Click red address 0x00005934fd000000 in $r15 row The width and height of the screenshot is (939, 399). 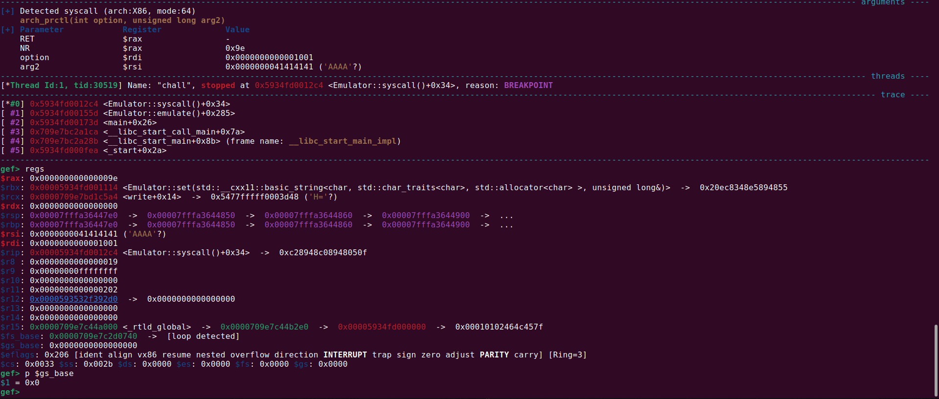coord(381,327)
